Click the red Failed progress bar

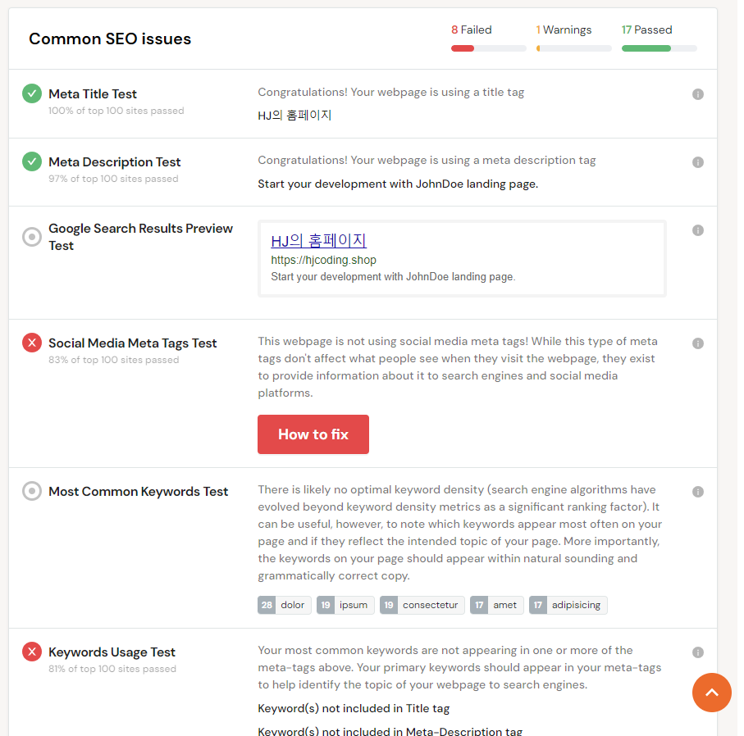pyautogui.click(x=489, y=48)
